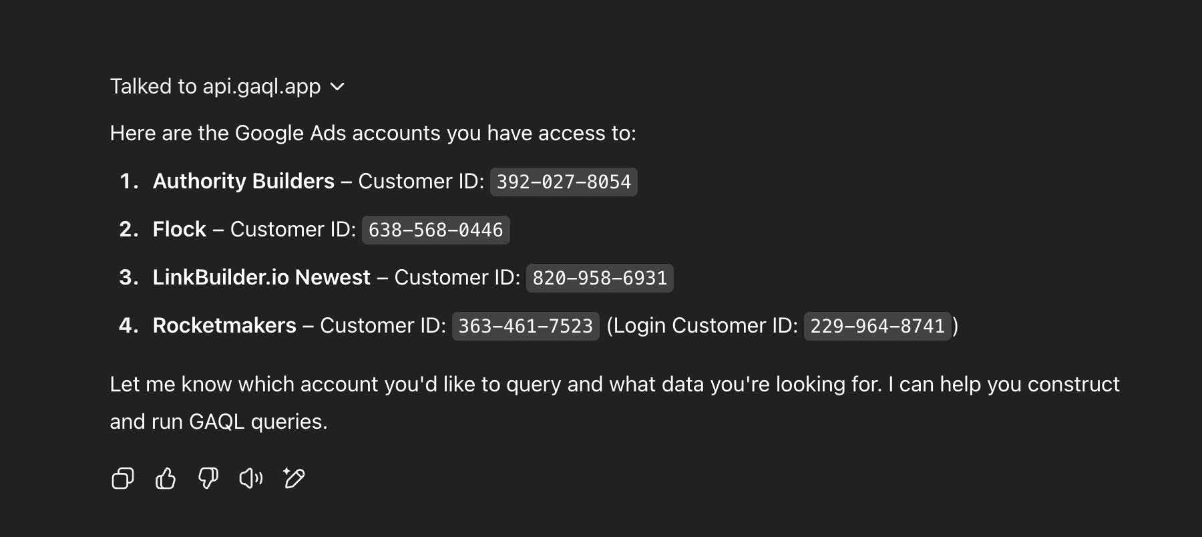1202x537 pixels.
Task: Select the LinkBuilder.io Newest account name
Action: tap(261, 277)
